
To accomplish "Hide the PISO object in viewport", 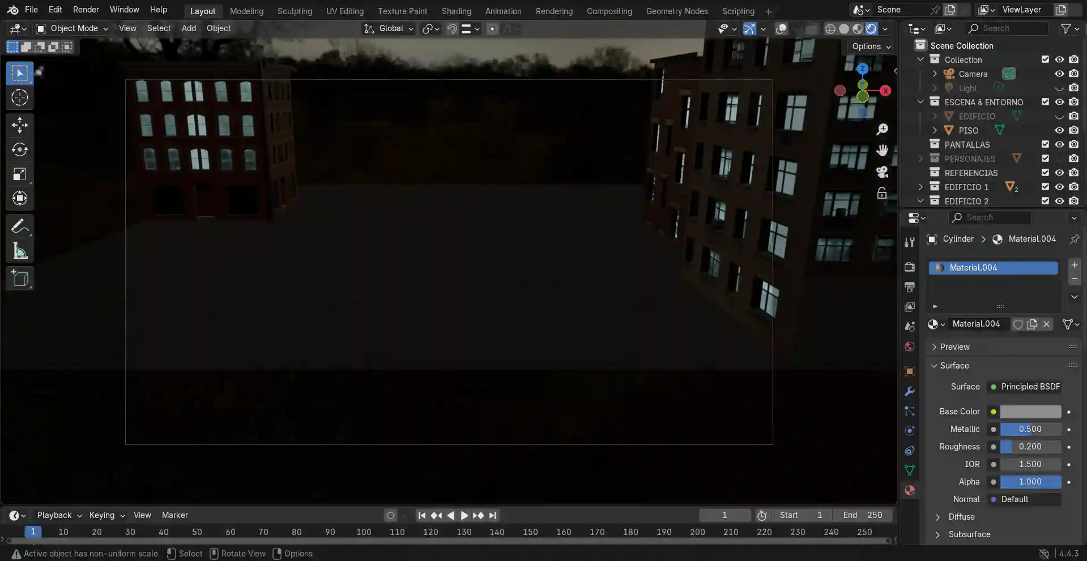I will click(x=1059, y=130).
